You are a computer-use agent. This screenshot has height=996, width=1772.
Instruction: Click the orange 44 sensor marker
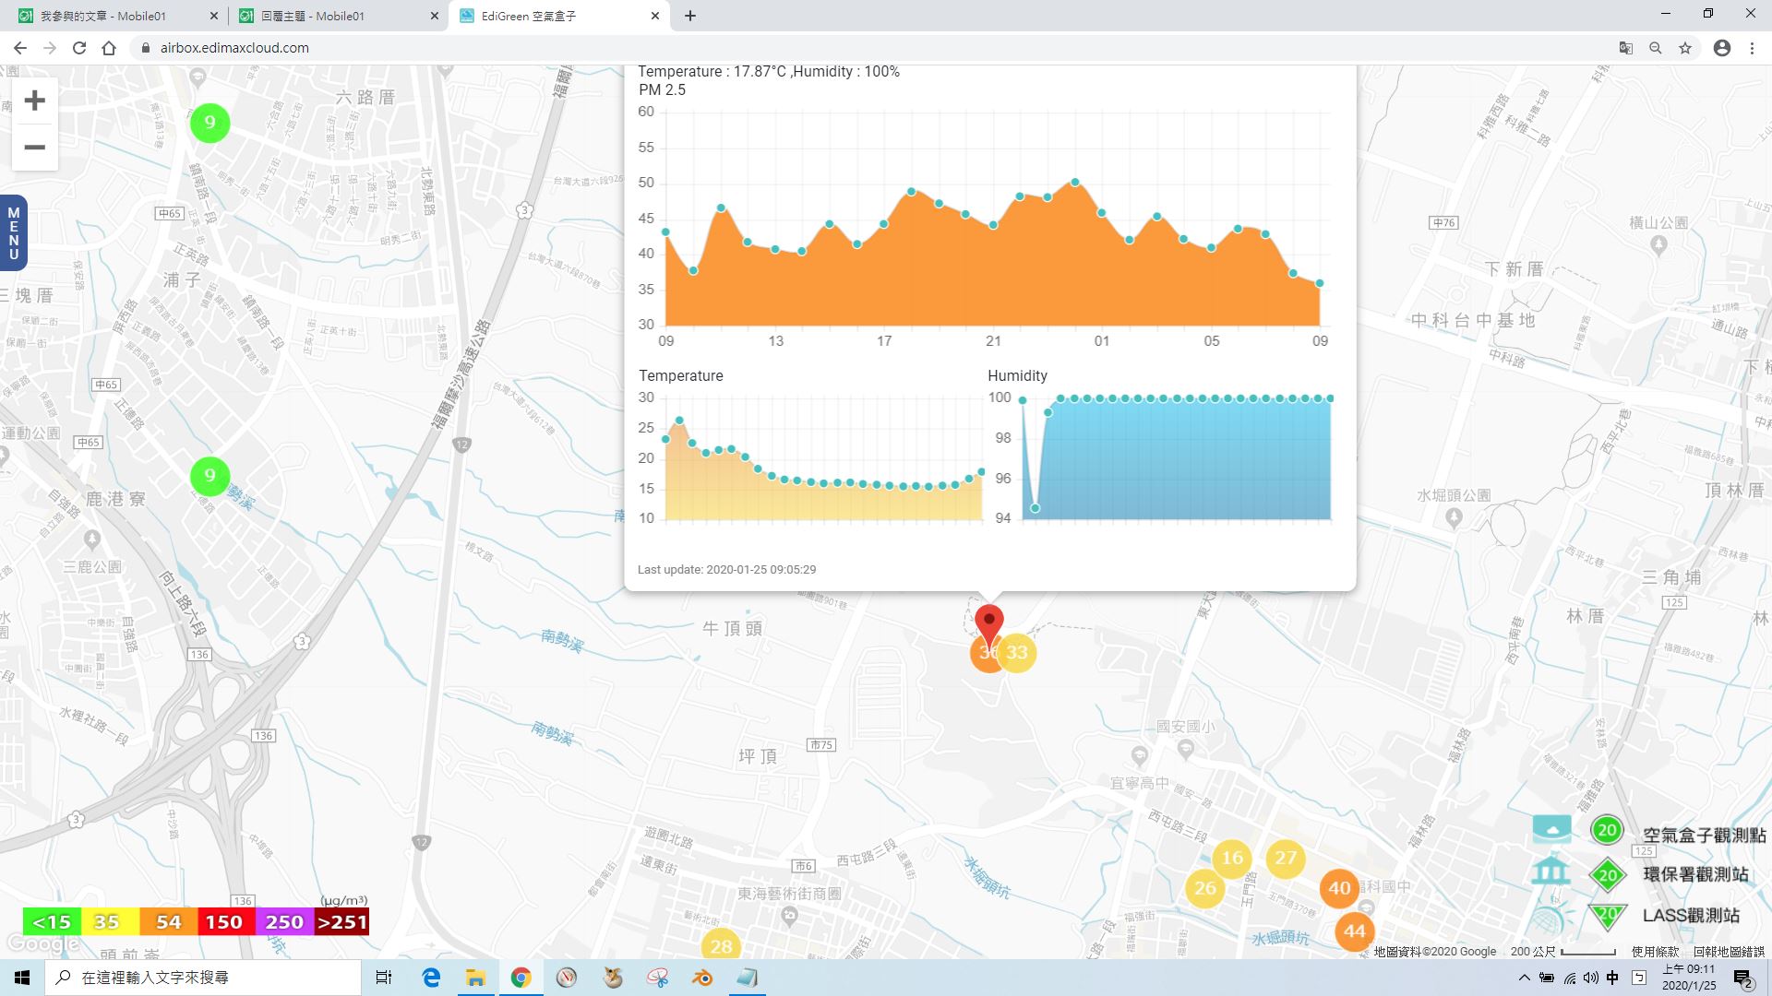[x=1354, y=931]
